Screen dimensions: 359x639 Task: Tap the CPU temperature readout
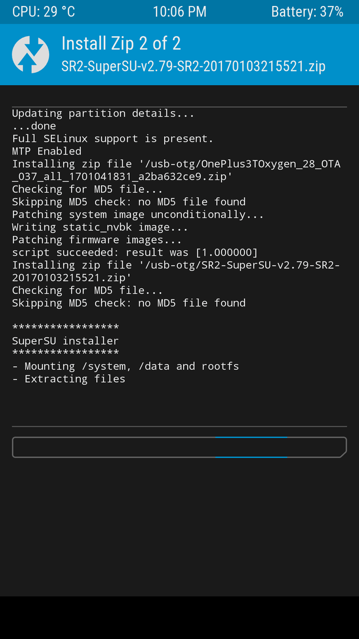(x=44, y=12)
